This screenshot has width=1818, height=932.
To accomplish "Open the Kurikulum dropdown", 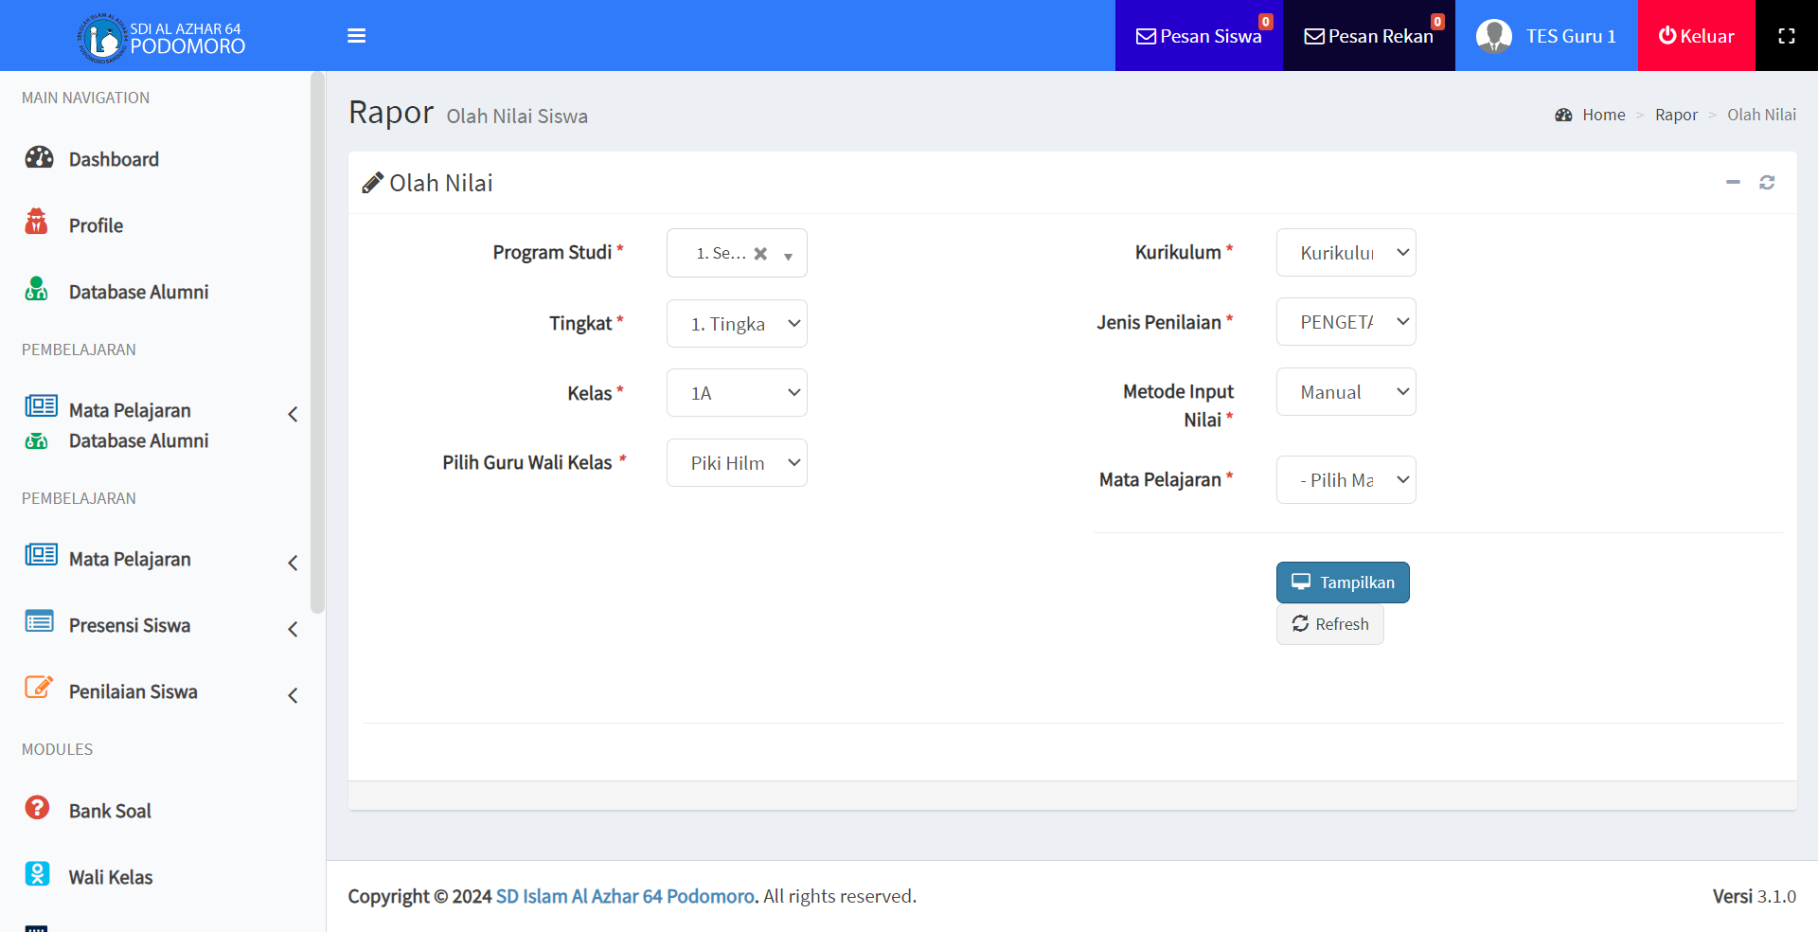I will coord(1346,253).
